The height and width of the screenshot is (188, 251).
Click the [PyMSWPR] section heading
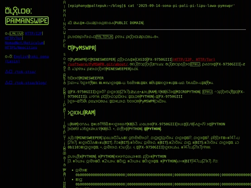(x=82, y=48)
